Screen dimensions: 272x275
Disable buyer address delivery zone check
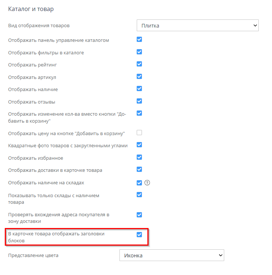[x=139, y=215]
